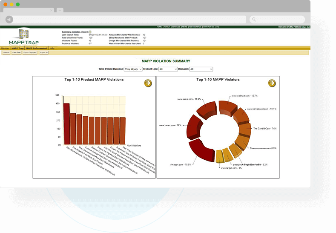Open the Time Period Duration dropdown

(x=133, y=69)
